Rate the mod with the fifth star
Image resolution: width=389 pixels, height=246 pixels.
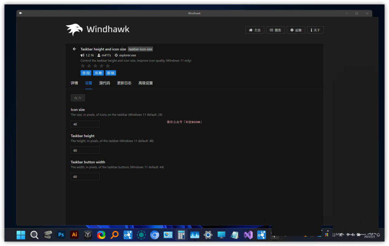108,66
